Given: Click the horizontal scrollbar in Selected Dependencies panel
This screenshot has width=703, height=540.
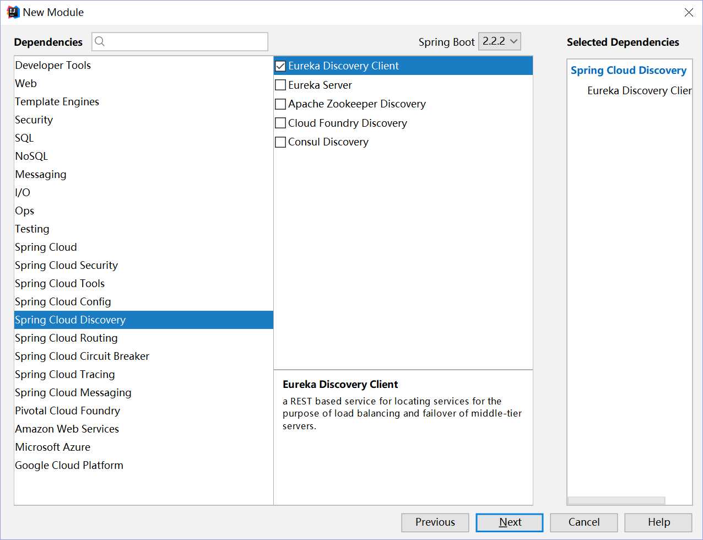Looking at the screenshot, I should click(617, 500).
